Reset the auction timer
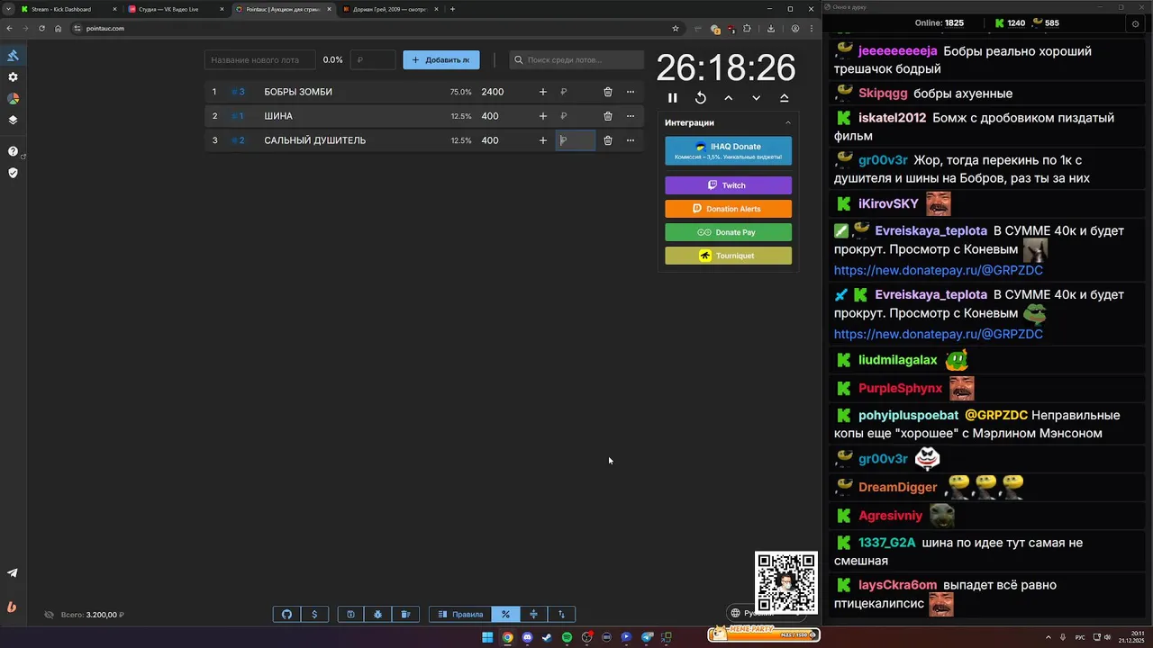This screenshot has width=1153, height=648. (x=700, y=98)
